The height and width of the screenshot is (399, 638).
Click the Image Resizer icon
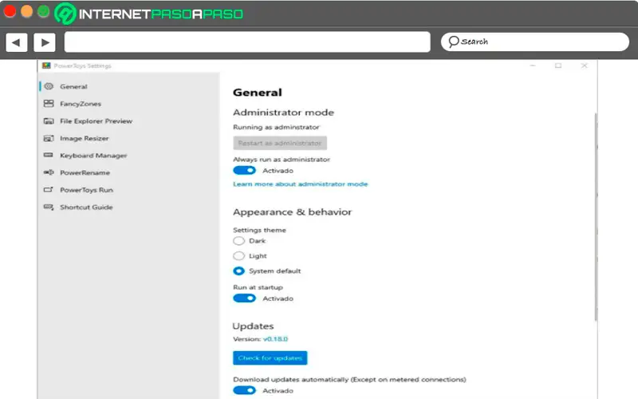[x=49, y=138]
